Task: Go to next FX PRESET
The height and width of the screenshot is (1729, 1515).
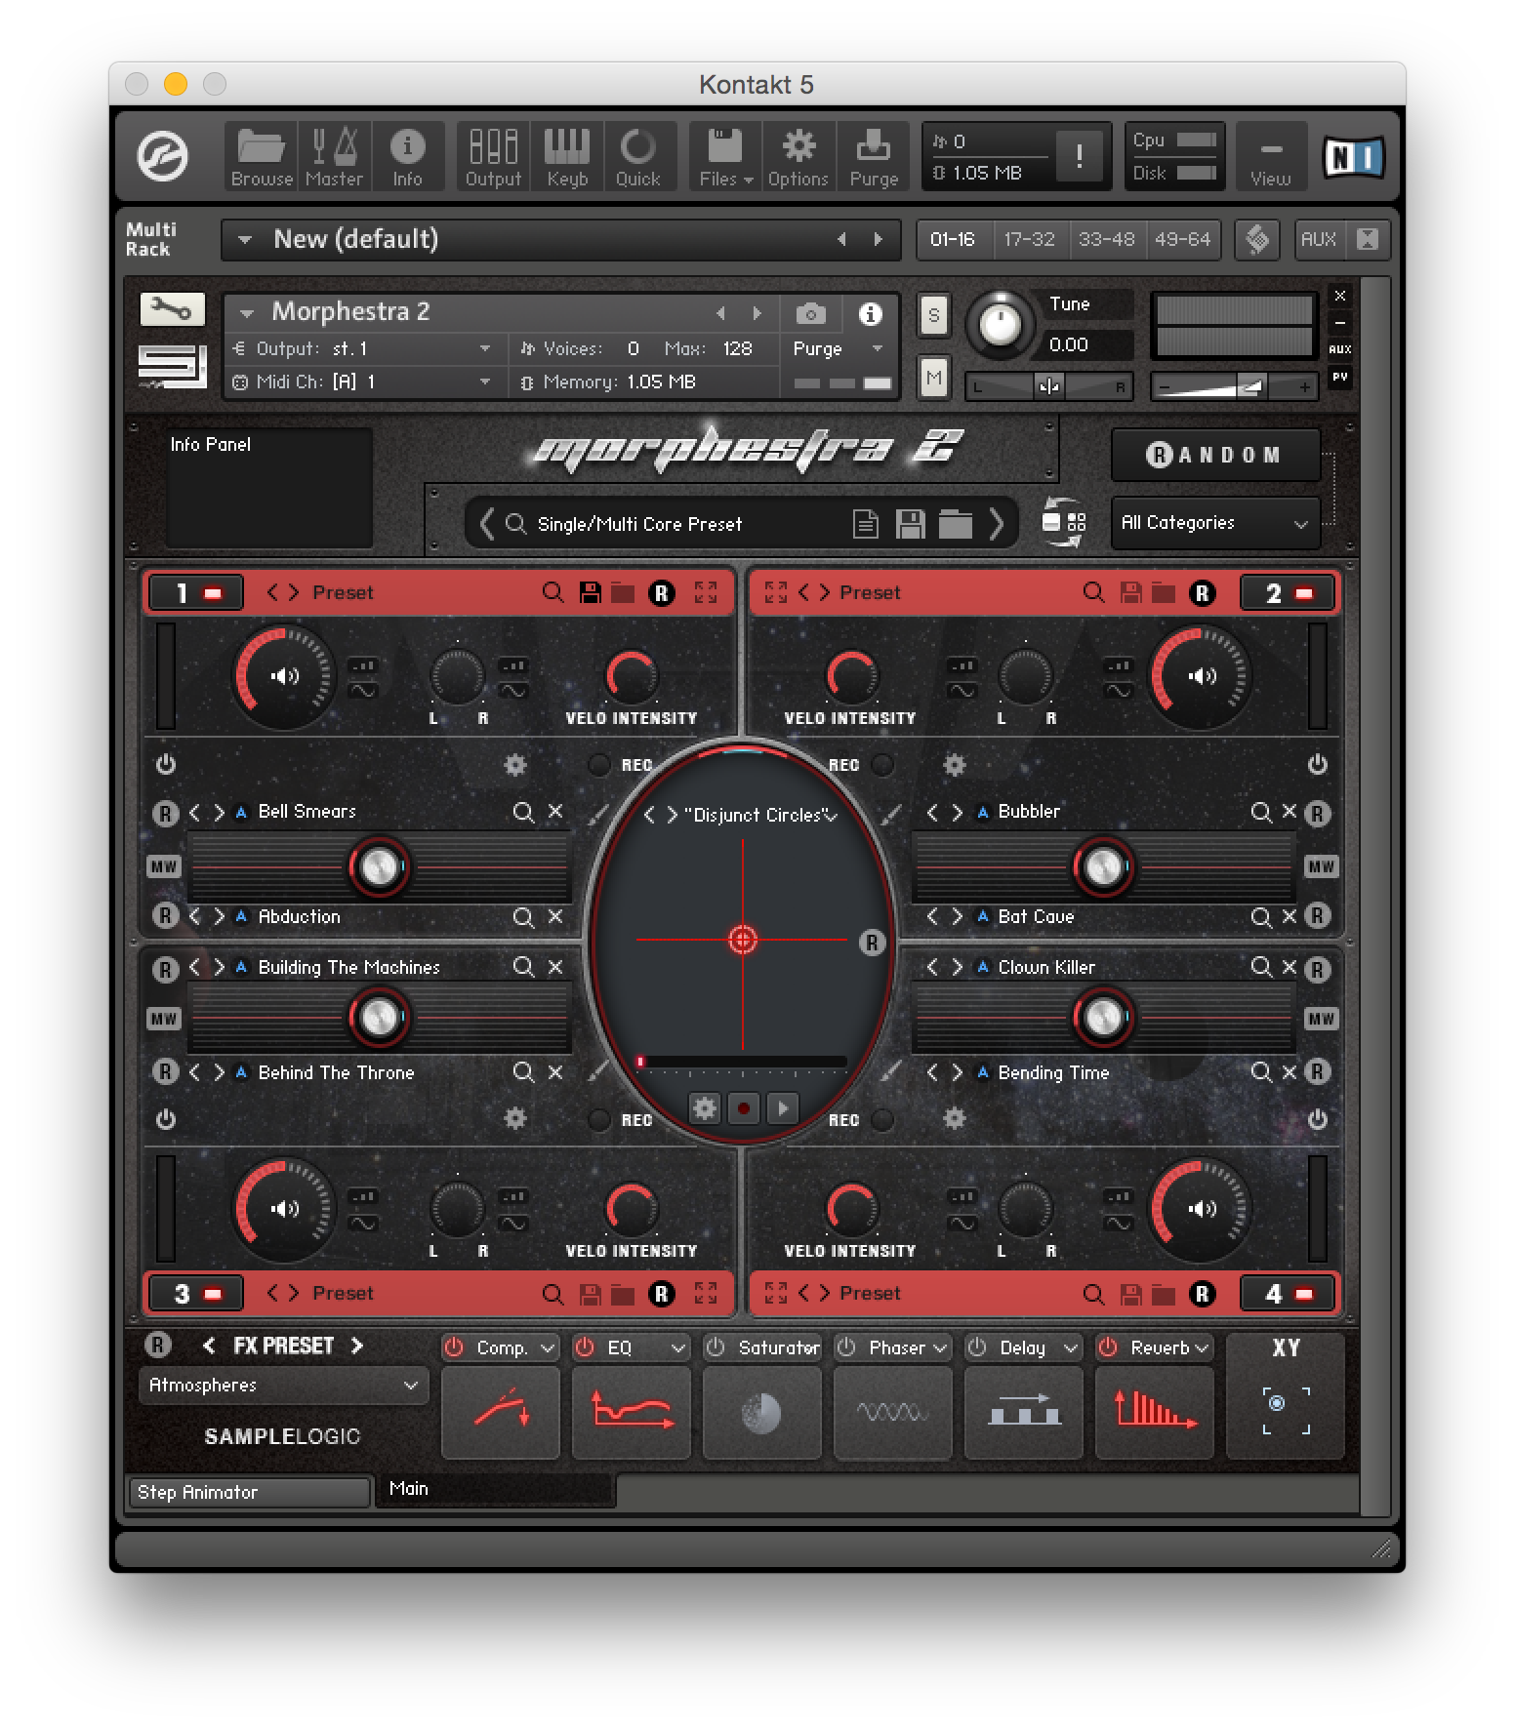Action: (x=357, y=1346)
